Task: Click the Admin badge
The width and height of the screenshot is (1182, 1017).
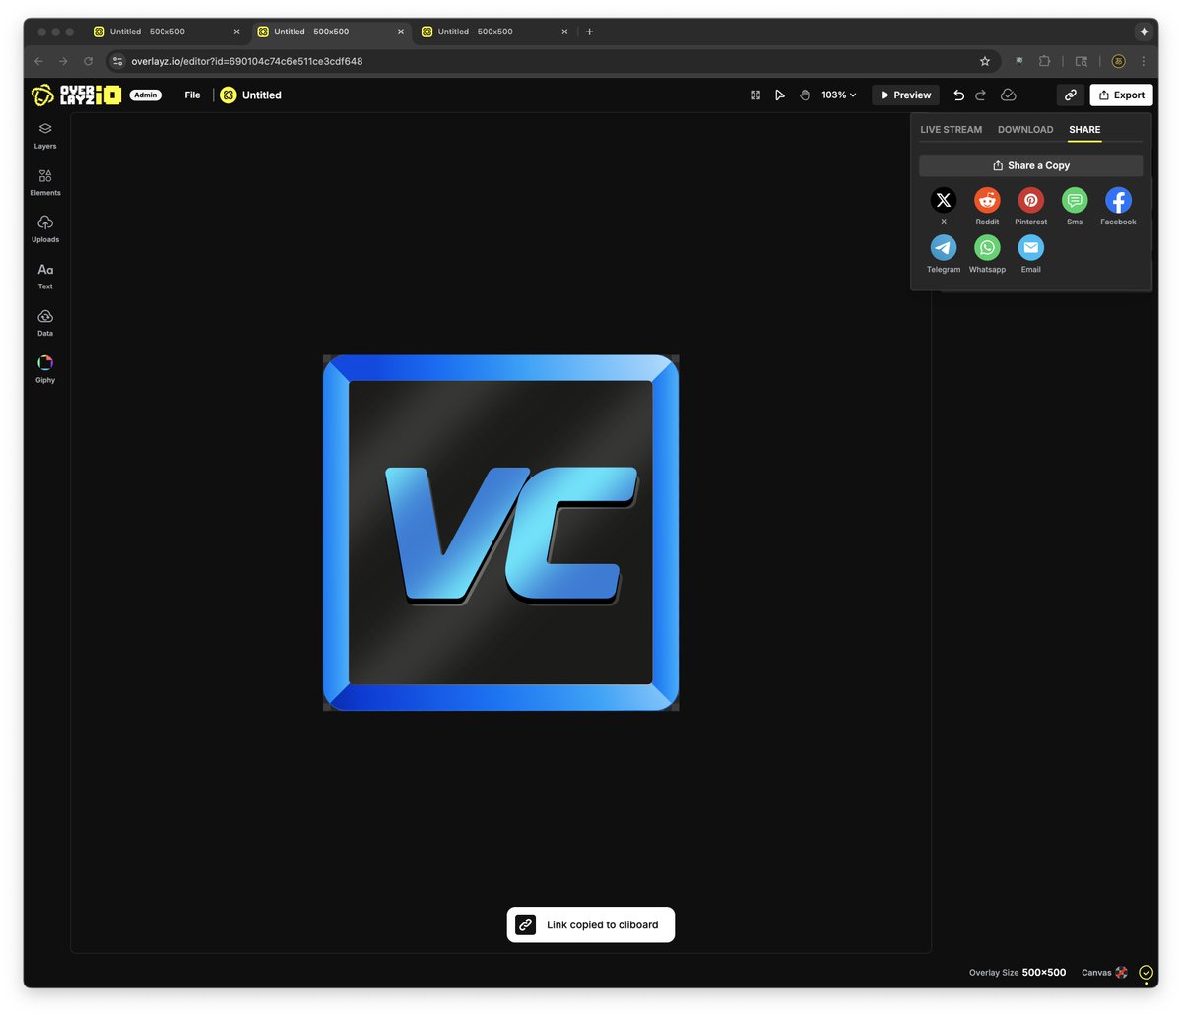Action: (x=146, y=95)
